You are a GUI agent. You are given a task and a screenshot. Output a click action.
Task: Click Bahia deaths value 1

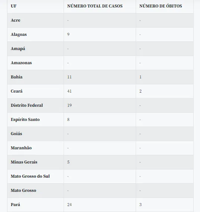[141, 77]
